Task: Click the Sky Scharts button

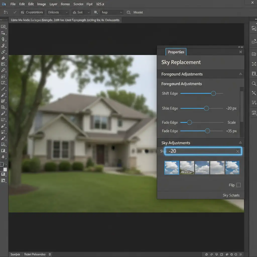Action: [x=231, y=195]
